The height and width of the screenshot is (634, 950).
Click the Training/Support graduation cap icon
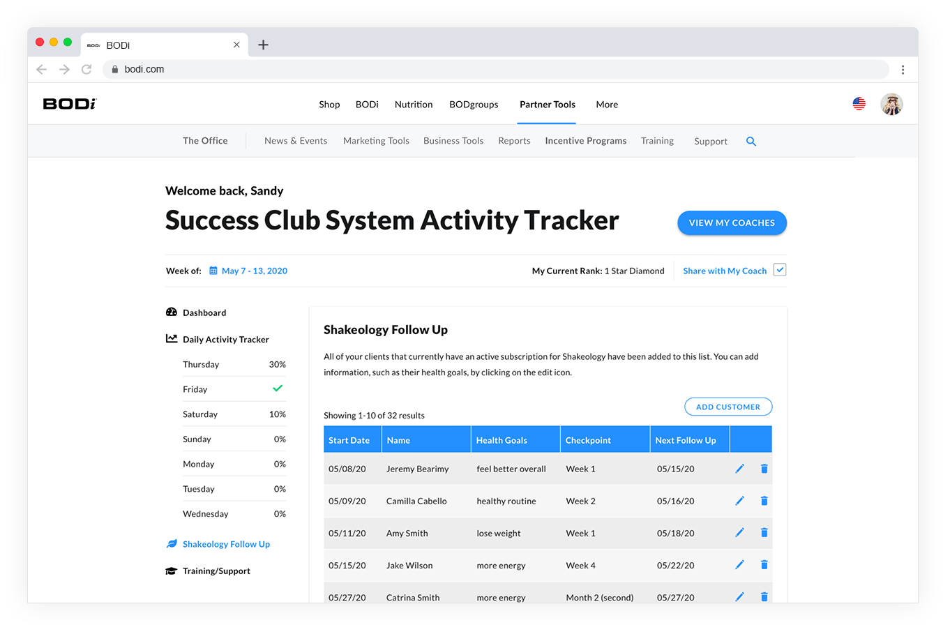(172, 571)
